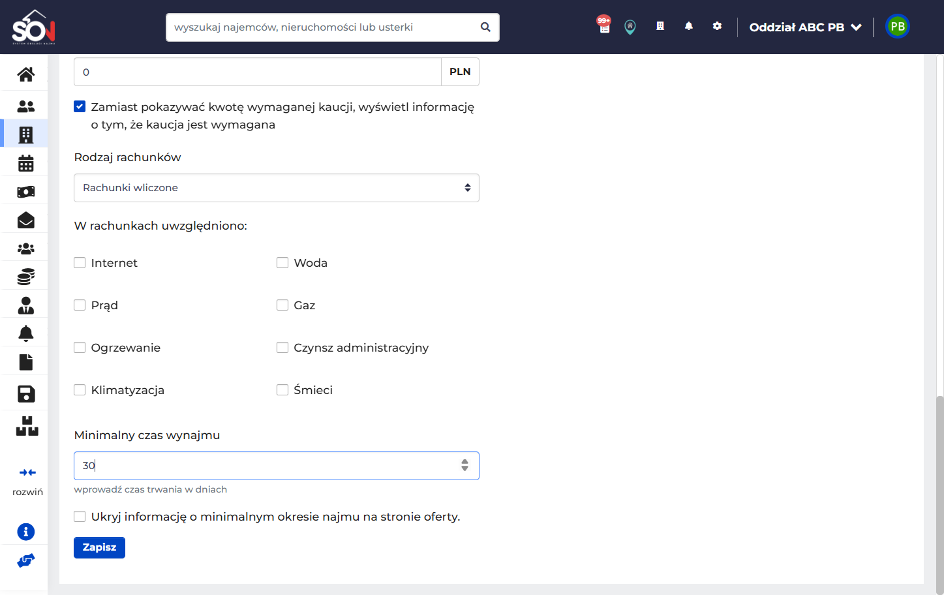Viewport: 944px width, 595px height.
Task: Open the header bell notifications
Action: [689, 26]
